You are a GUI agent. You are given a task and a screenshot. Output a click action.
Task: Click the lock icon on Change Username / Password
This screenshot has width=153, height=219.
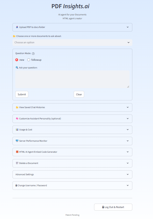(17, 185)
